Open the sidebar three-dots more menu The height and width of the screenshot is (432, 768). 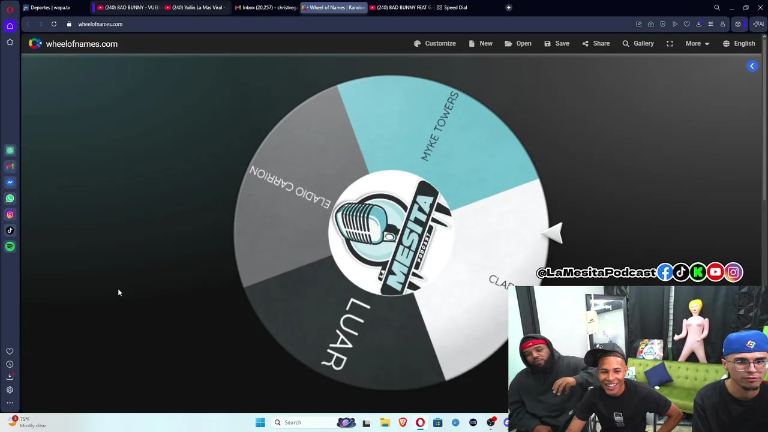[10, 403]
